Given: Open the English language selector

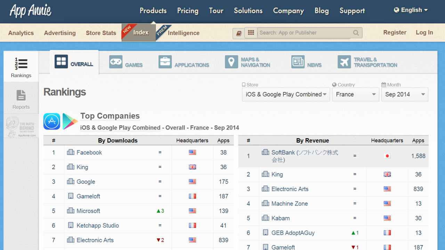Looking at the screenshot, I should click(x=411, y=10).
